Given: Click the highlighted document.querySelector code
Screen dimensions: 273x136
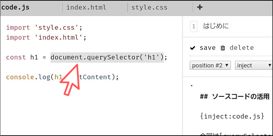Looking at the screenshot, I should 107,57.
